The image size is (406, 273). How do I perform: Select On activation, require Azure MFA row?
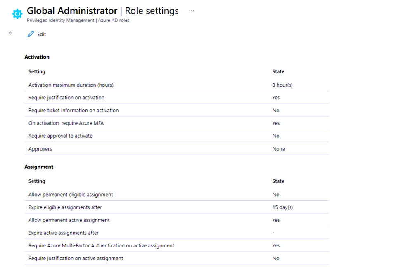pyautogui.click(x=65, y=123)
